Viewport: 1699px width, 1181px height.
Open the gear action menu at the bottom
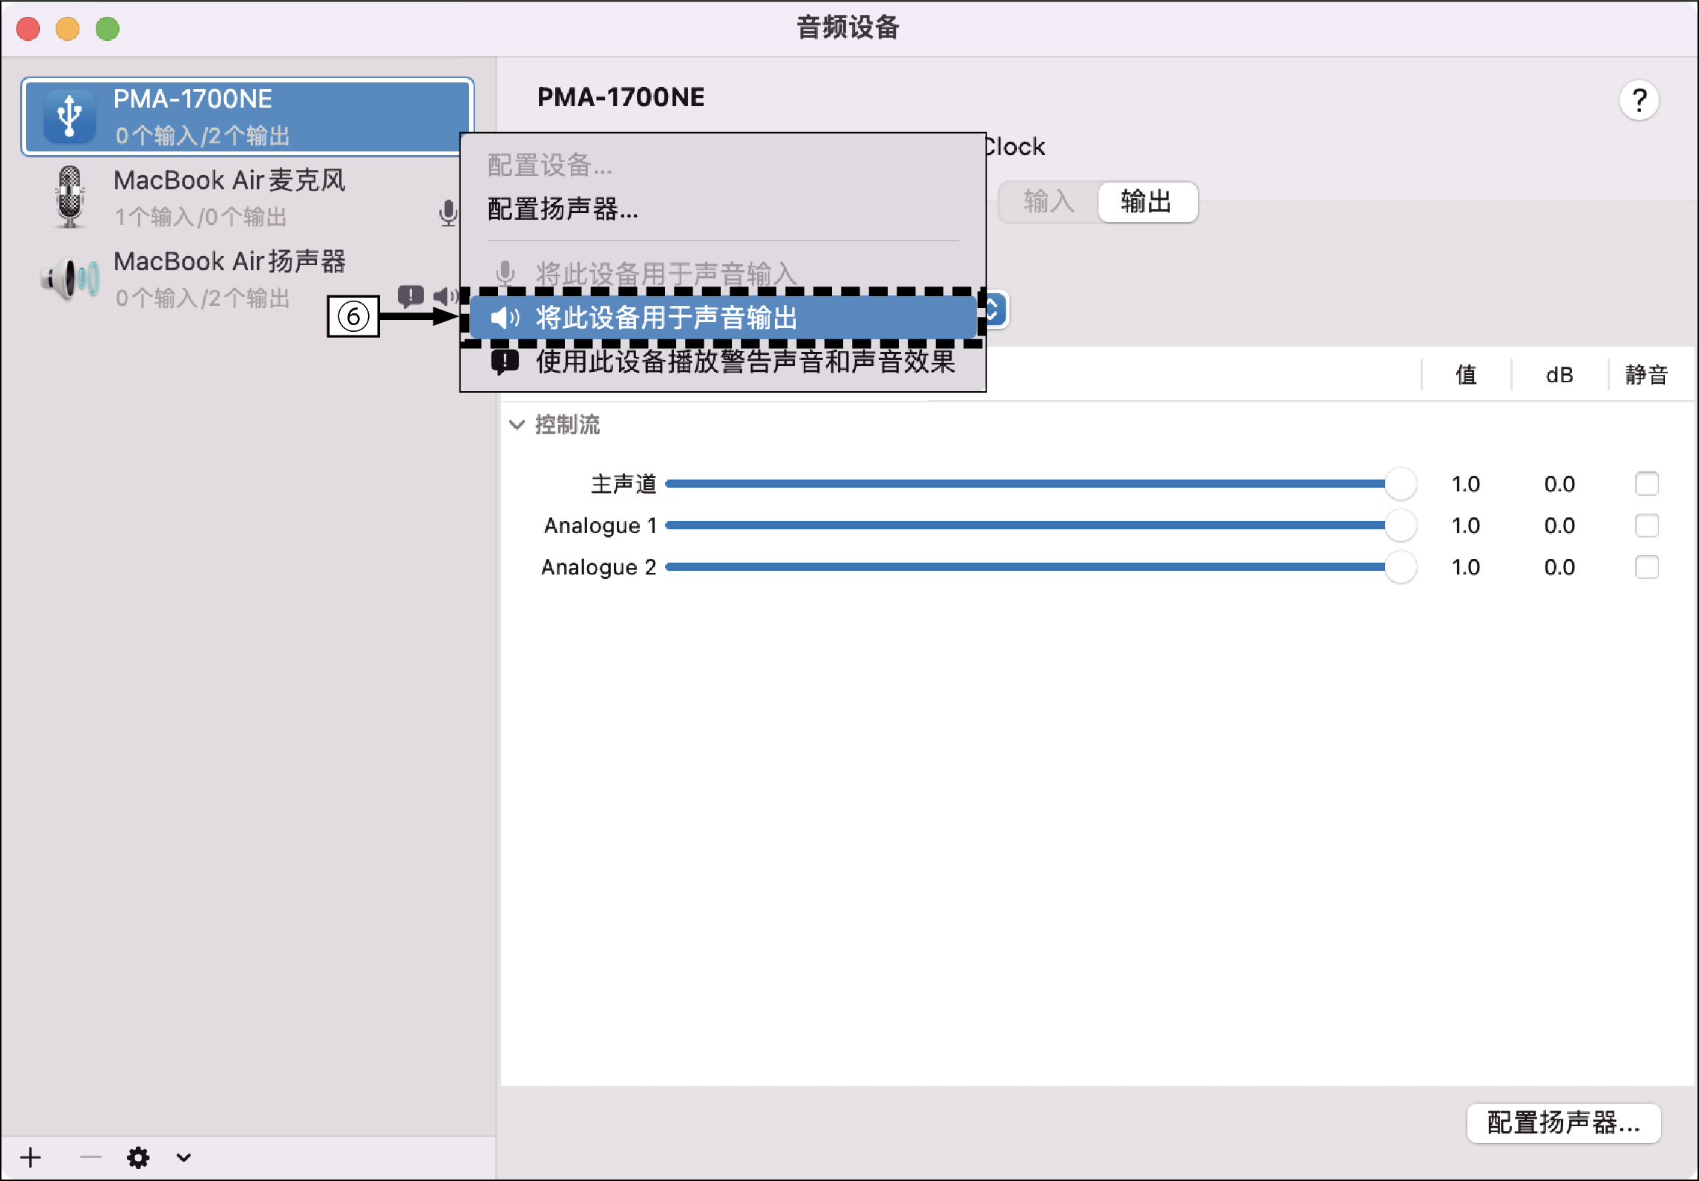139,1157
